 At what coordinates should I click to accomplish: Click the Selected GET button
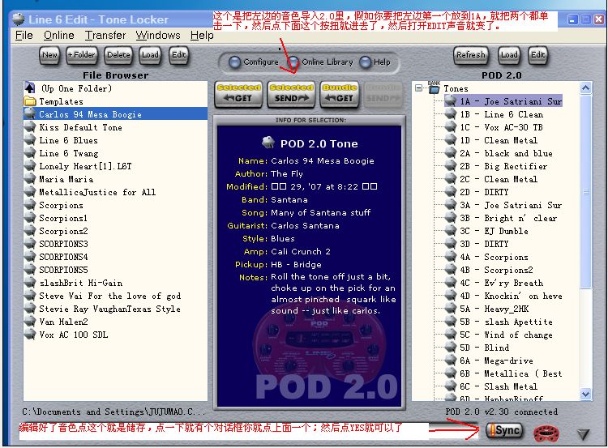point(238,94)
